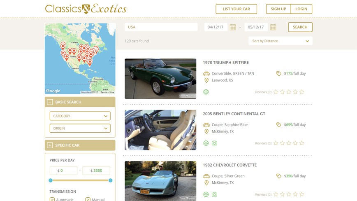357x201 pixels.
Task: Collapse the Basic Search panel
Action: 50,102
